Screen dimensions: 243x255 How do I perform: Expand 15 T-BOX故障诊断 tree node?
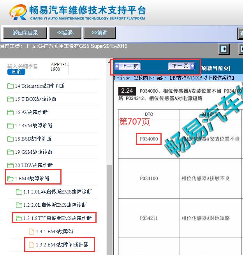pyautogui.click(x=35, y=99)
